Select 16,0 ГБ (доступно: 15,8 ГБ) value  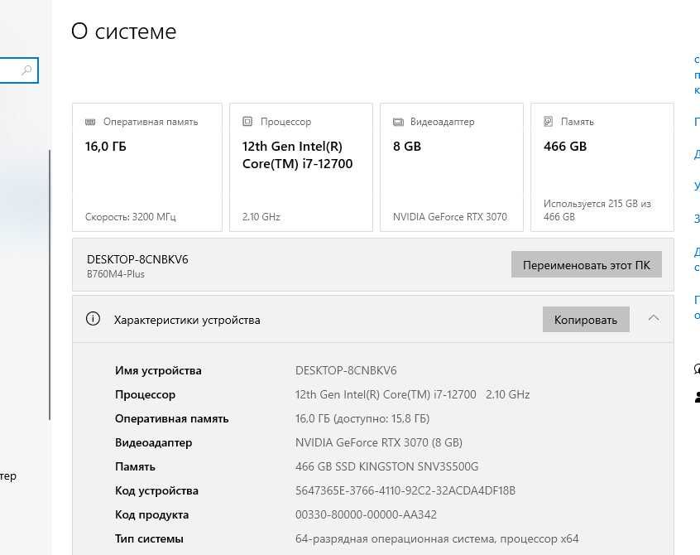click(x=362, y=418)
